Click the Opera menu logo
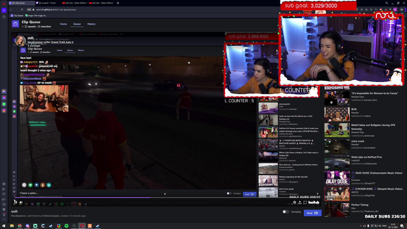 click(4, 3)
